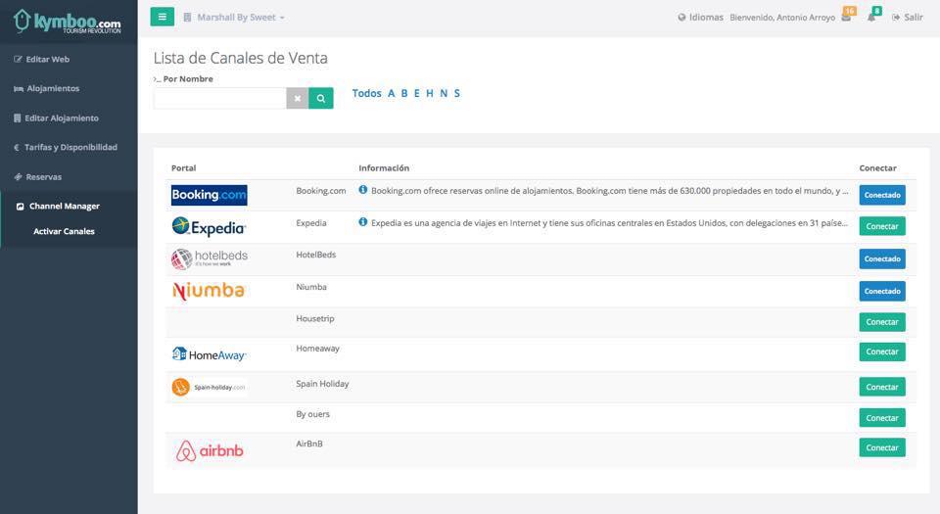
Task: Click Conectar button for By ouers
Action: [882, 418]
